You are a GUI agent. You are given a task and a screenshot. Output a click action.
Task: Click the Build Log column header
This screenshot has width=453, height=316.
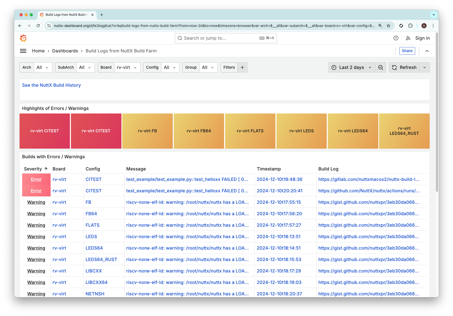tap(328, 169)
